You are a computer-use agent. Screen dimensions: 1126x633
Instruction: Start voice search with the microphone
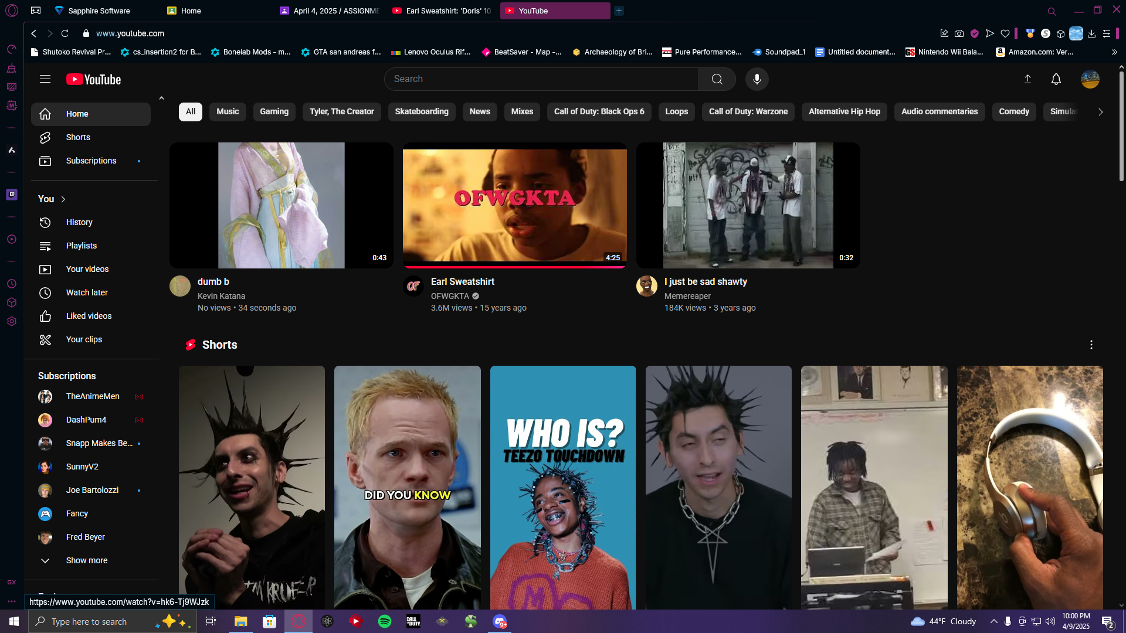[757, 79]
